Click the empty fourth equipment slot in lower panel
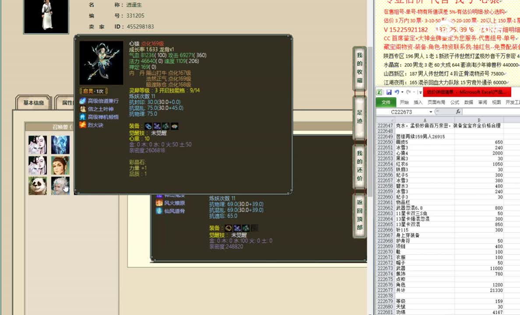This screenshot has height=315, width=520. point(254,228)
